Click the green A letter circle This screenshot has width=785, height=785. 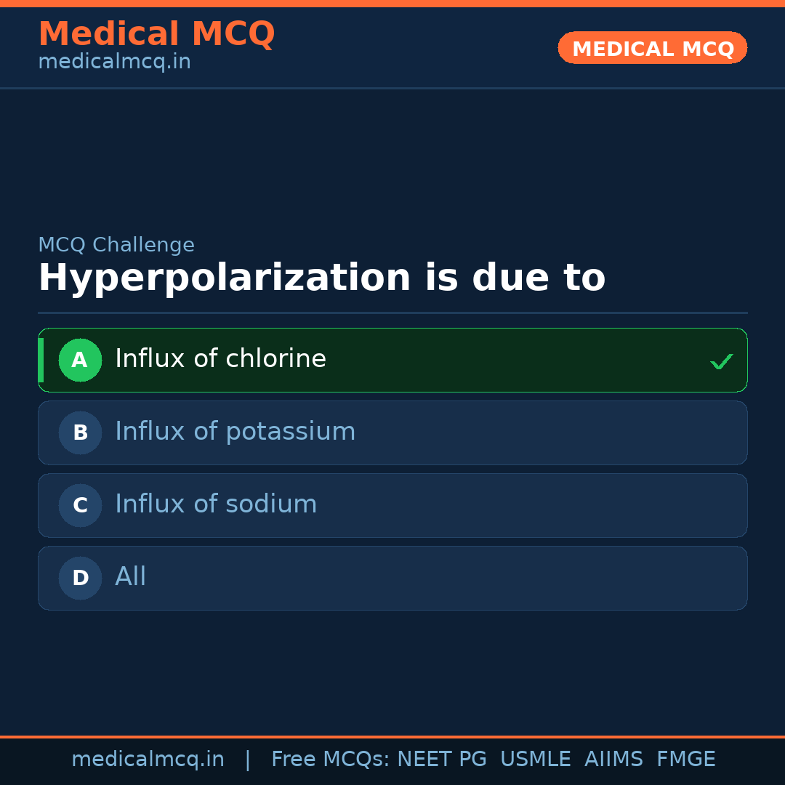(x=80, y=360)
